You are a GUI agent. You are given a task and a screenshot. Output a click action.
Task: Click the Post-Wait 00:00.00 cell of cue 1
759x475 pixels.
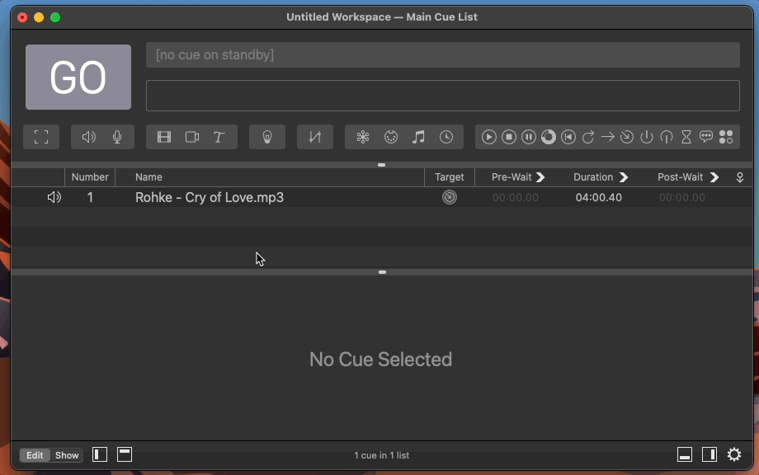tap(682, 197)
